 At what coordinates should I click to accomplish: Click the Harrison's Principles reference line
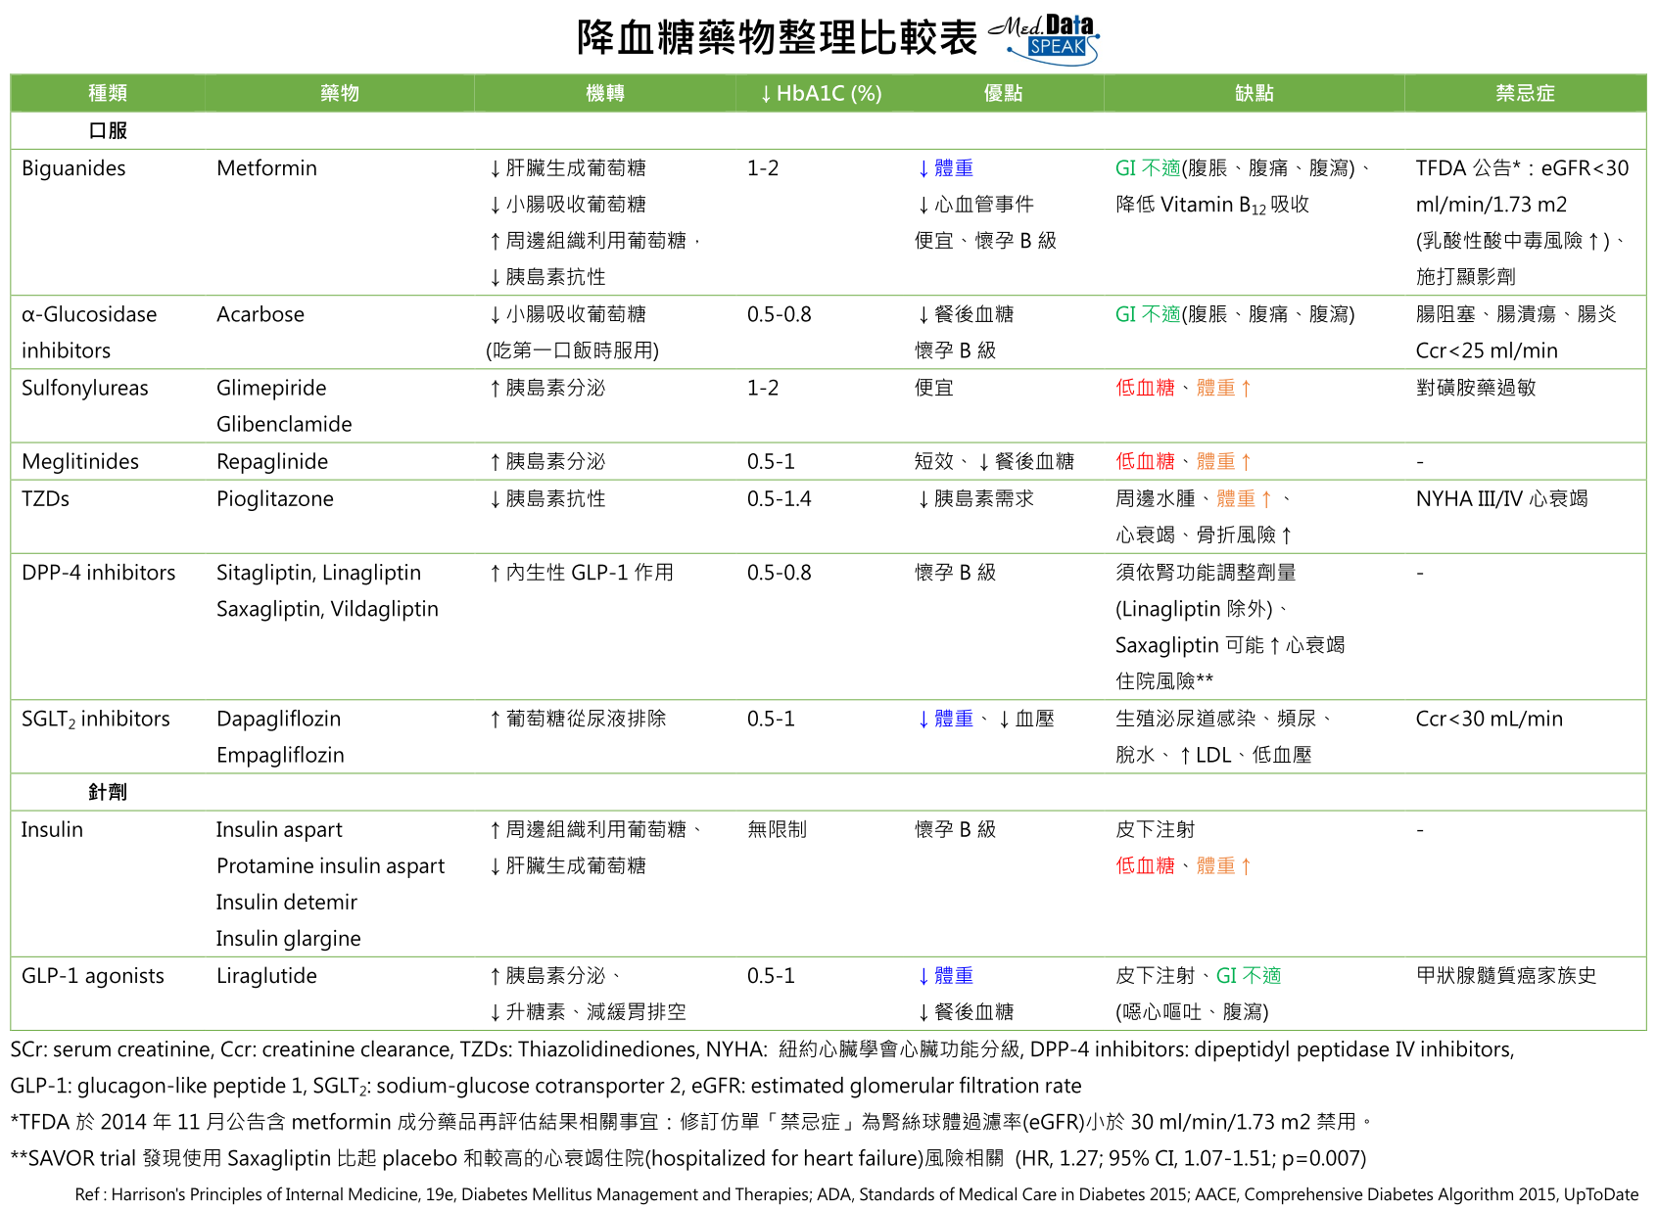coord(856,1194)
